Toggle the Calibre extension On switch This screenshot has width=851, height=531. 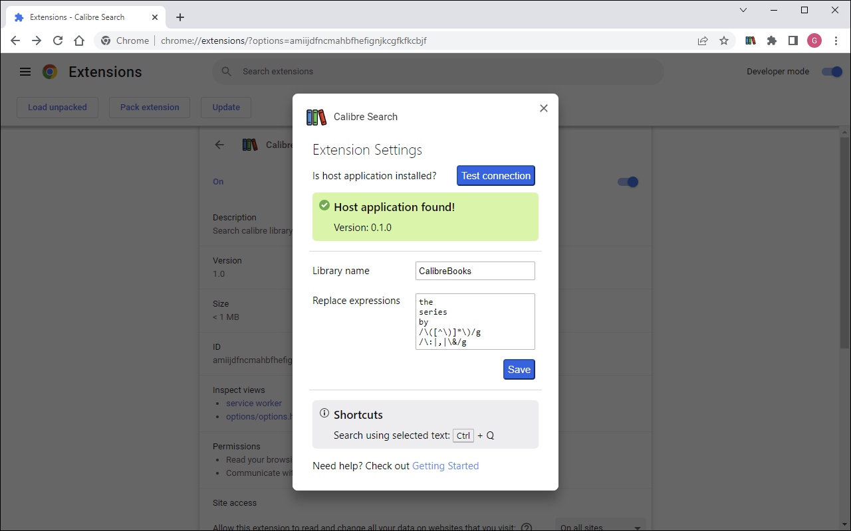coord(628,182)
